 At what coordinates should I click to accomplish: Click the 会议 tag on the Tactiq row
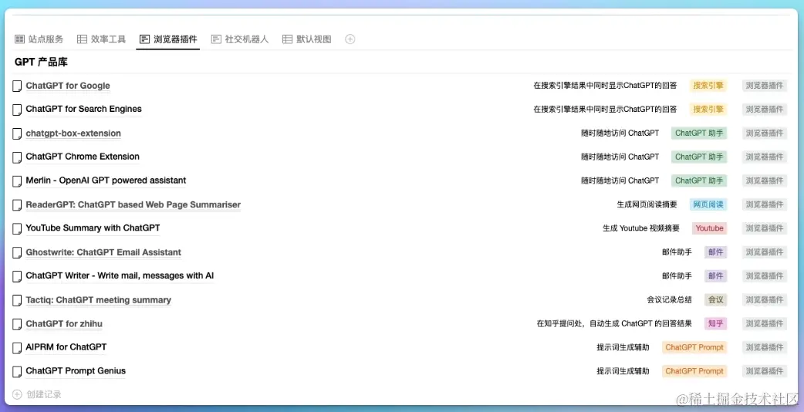coord(716,300)
